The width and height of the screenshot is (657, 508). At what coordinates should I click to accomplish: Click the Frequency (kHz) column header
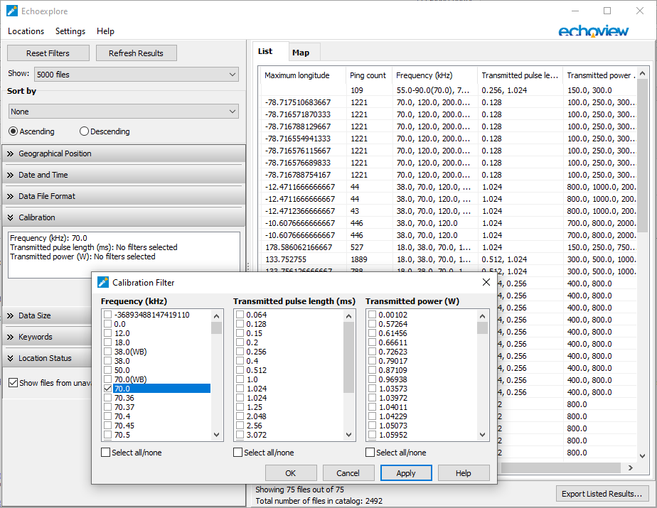coord(434,75)
